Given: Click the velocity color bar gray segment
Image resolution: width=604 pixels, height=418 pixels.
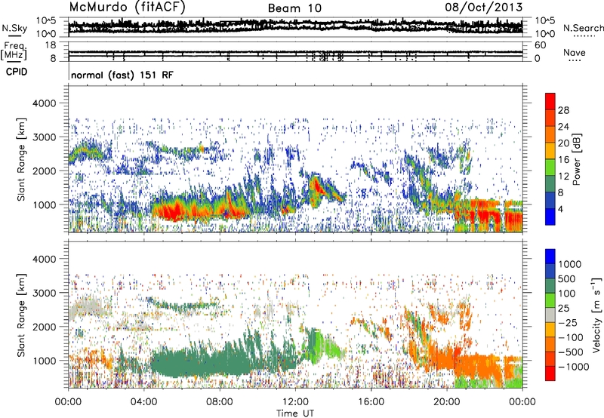Looking at the screenshot, I should click(x=550, y=315).
